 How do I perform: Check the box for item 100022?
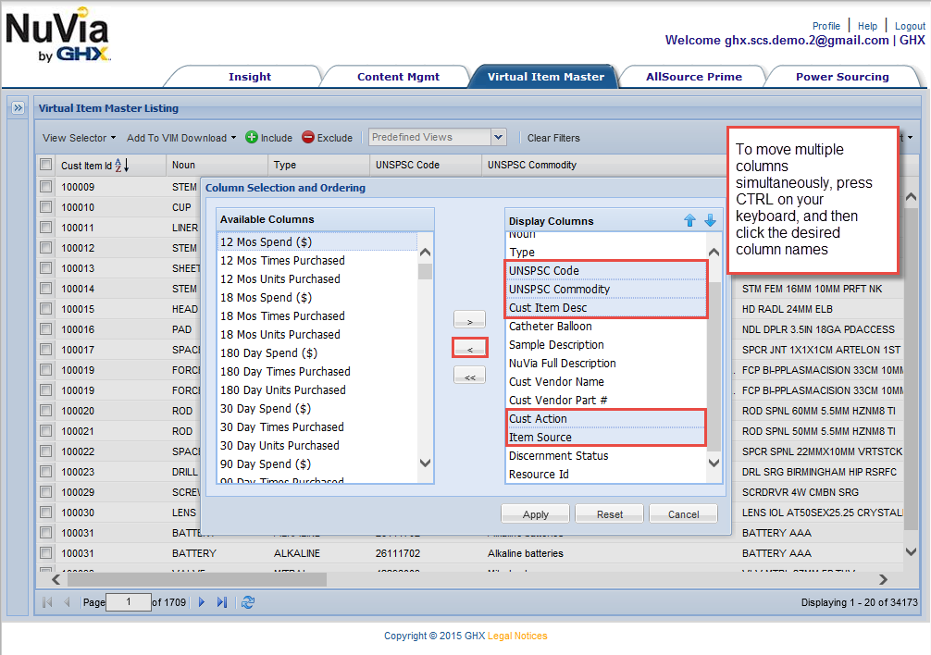click(45, 451)
